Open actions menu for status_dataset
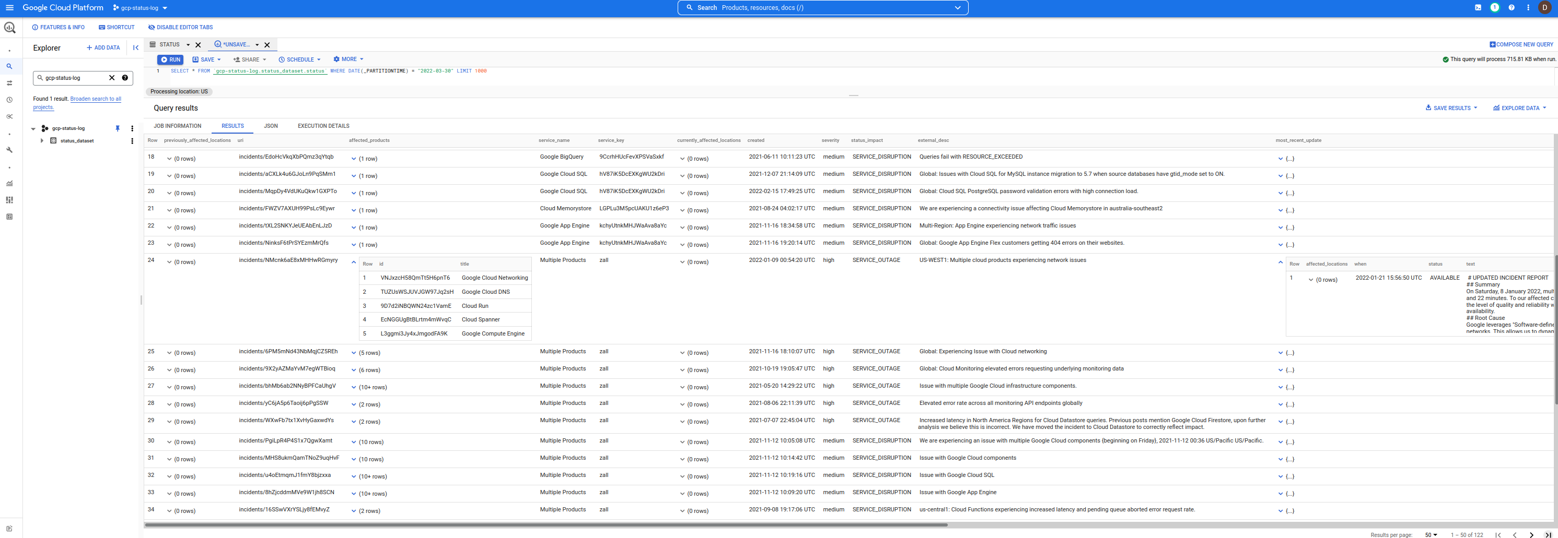The width and height of the screenshot is (1558, 538). [x=132, y=141]
